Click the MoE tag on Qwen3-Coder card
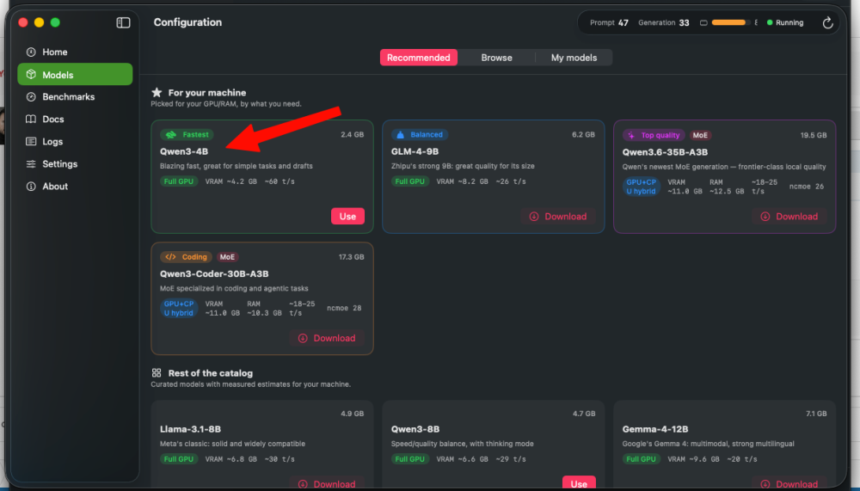 227,257
